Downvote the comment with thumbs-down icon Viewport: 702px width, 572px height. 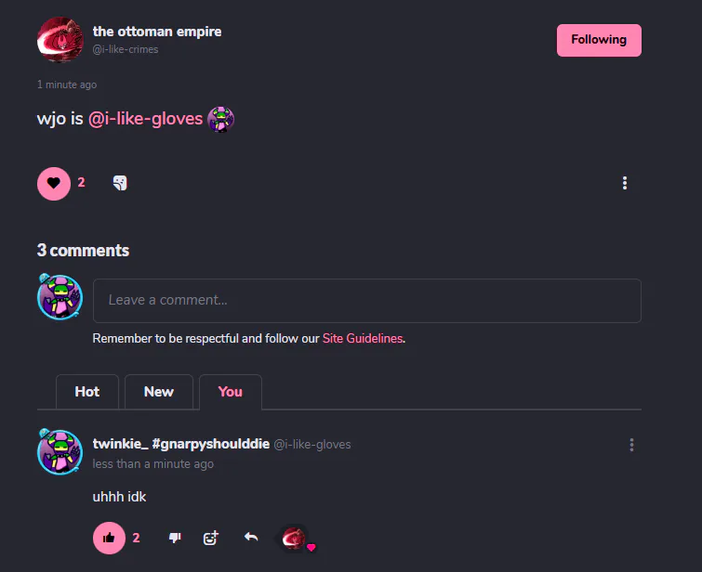tap(175, 538)
